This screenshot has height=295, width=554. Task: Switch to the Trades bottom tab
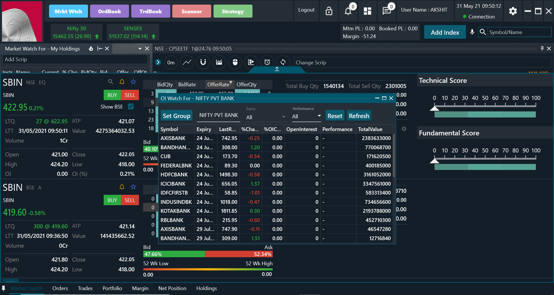(85, 288)
